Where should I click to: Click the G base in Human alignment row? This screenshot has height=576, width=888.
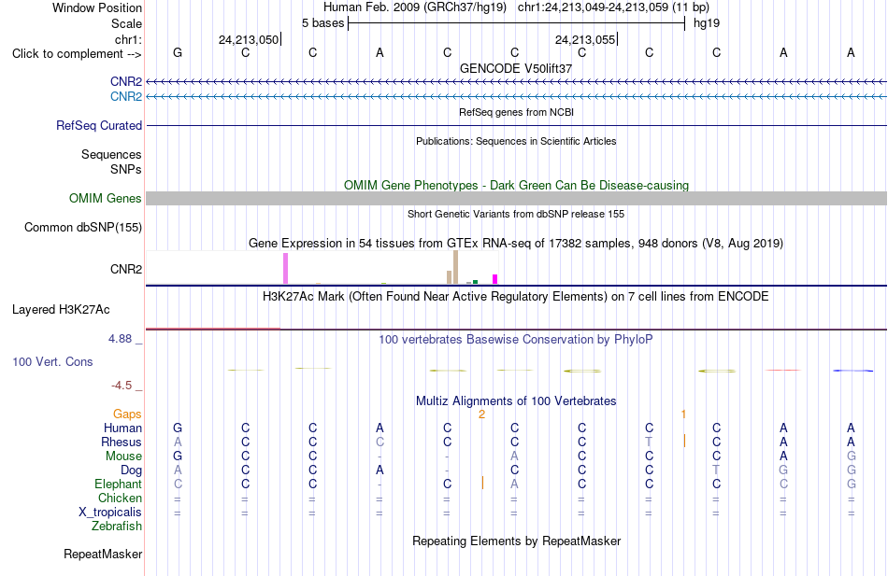[178, 428]
